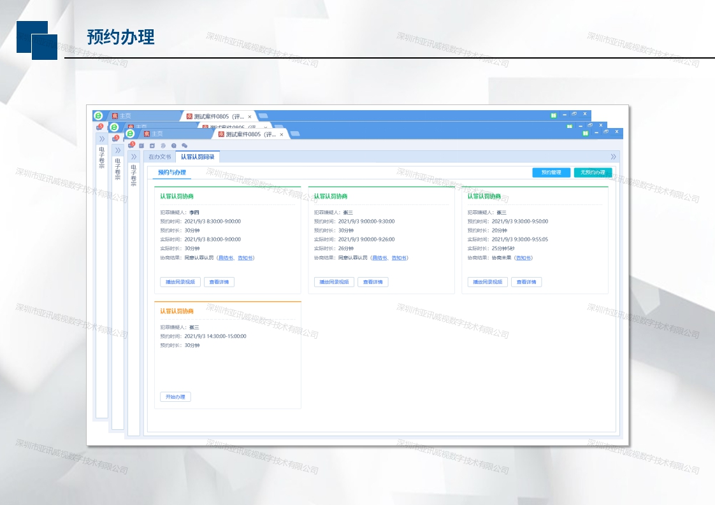715x505 pixels.
Task: Open the help question mark icon
Action: click(x=174, y=146)
